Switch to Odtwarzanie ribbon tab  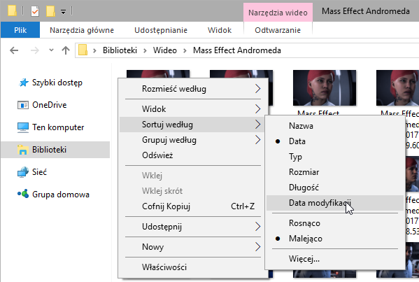tap(278, 30)
